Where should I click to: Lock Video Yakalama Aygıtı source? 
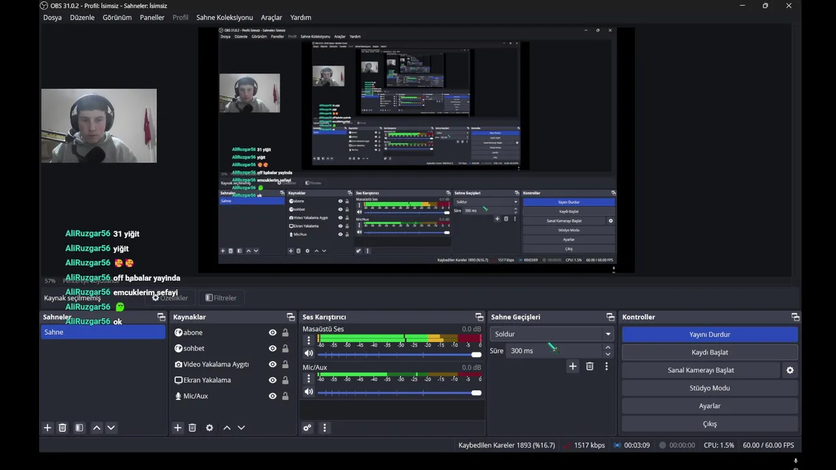click(x=285, y=364)
